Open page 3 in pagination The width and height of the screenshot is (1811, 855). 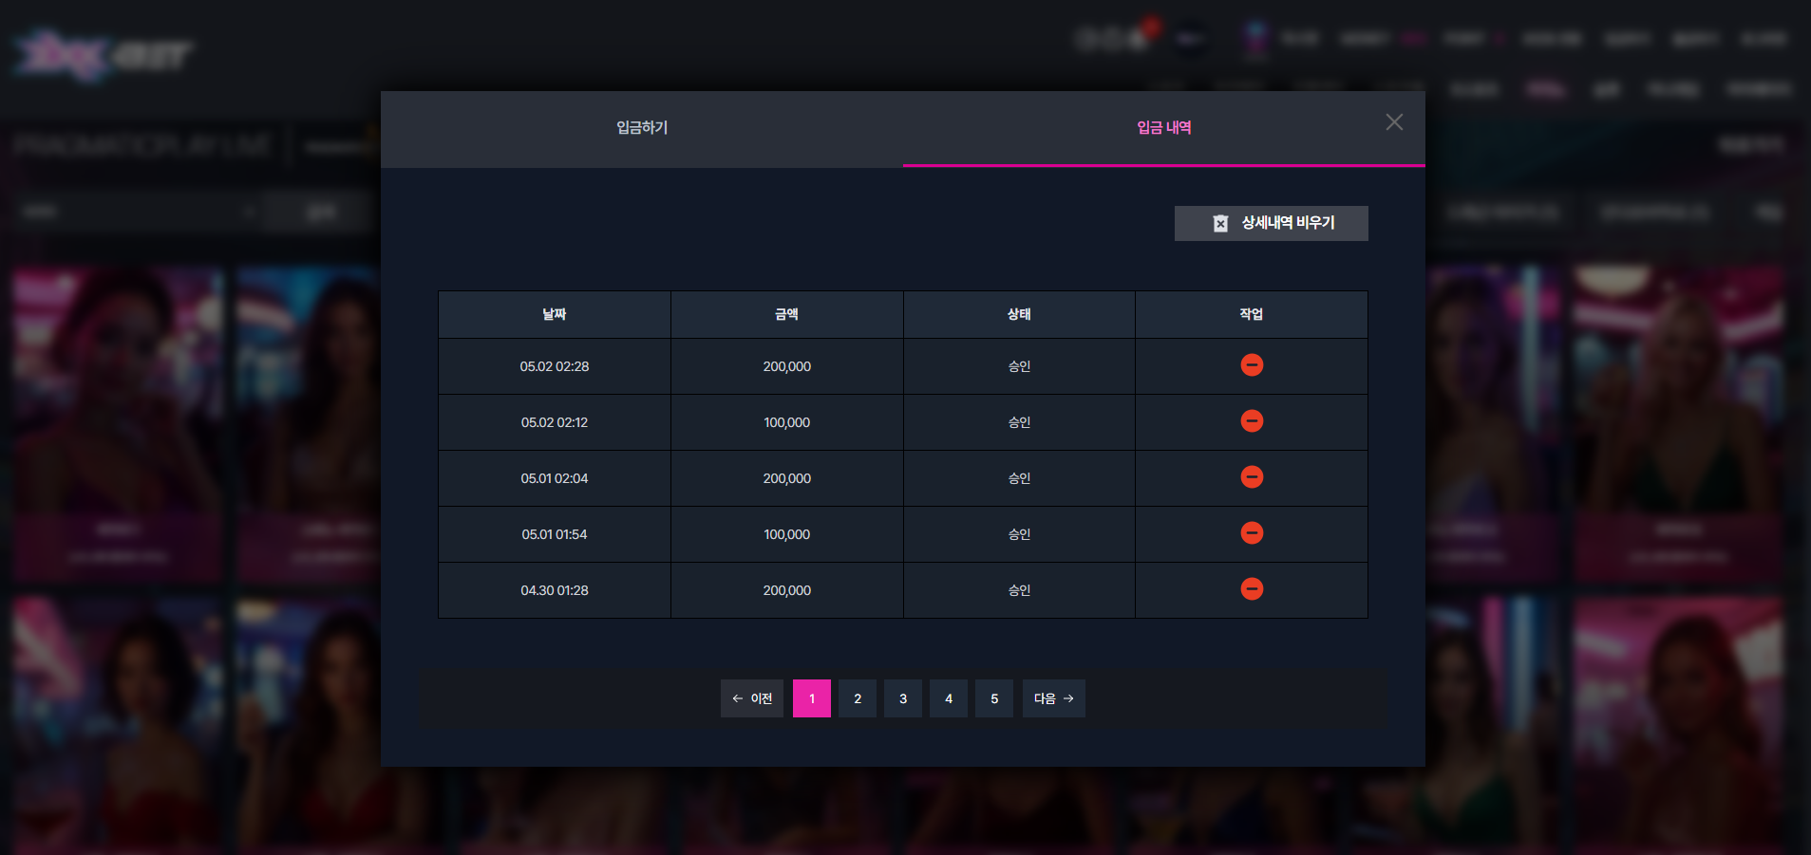pyautogui.click(x=903, y=698)
